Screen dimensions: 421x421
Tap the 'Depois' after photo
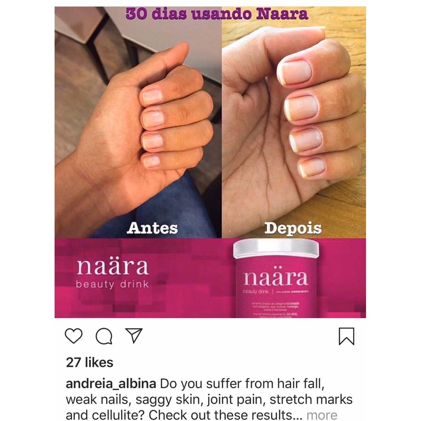(294, 122)
